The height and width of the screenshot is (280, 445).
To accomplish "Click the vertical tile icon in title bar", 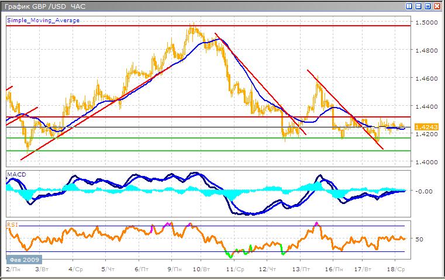I will click(x=410, y=6).
